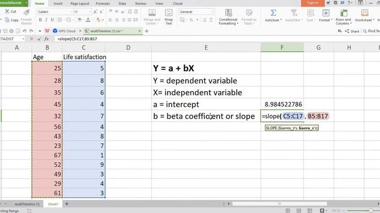Click the fx insert function icon
380x213 pixels.
pyautogui.click(x=46, y=38)
